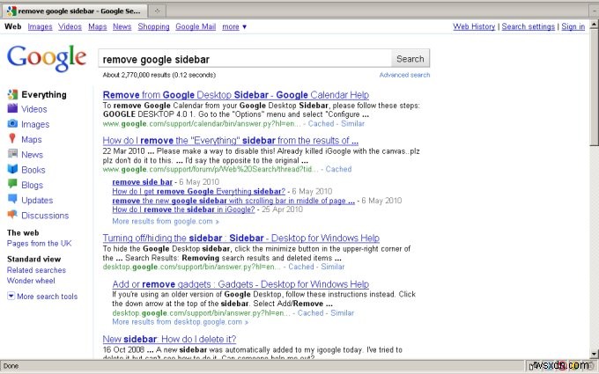Click the blue Books icon
The width and height of the screenshot is (599, 374).
(12, 169)
